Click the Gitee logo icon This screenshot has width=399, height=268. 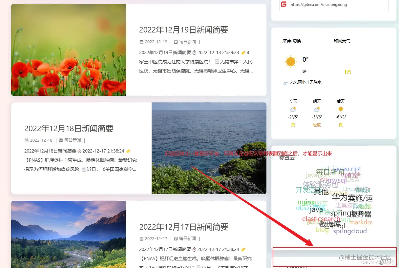284,5
